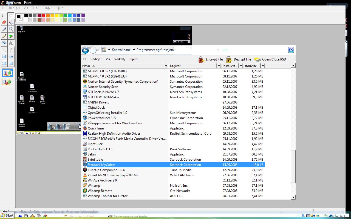Select the NVIDIA Drivers entry
The width and height of the screenshot is (351, 219).
(x=98, y=102)
